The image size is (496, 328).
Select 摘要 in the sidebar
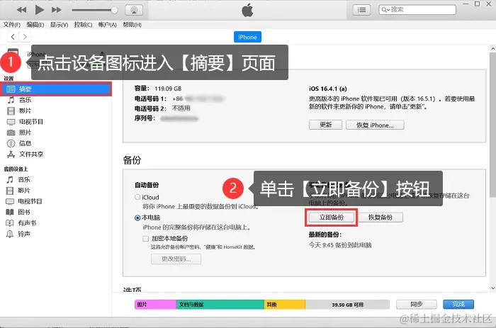56,89
